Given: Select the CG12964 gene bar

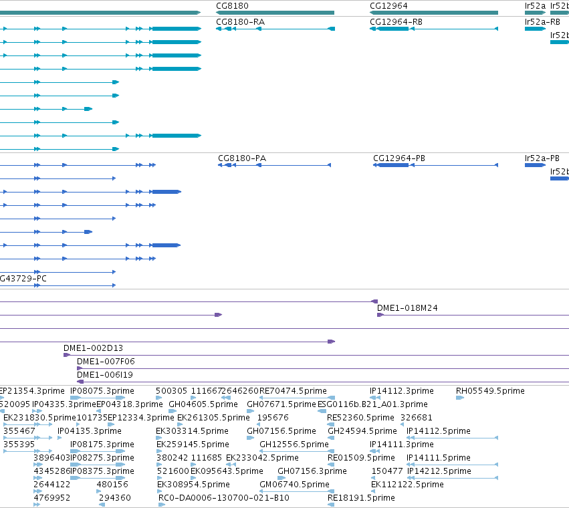Looking at the screenshot, I should point(434,13).
